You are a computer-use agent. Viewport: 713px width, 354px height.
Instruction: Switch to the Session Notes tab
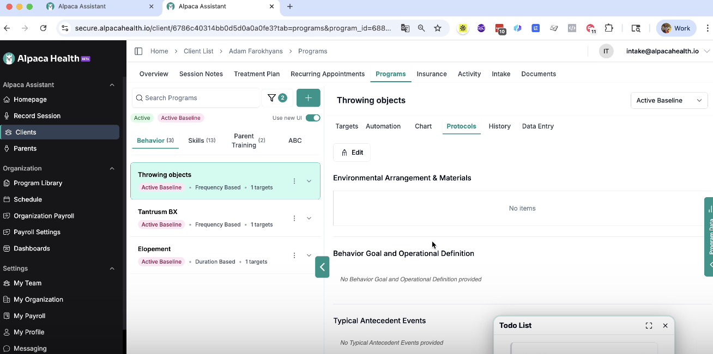tap(201, 74)
